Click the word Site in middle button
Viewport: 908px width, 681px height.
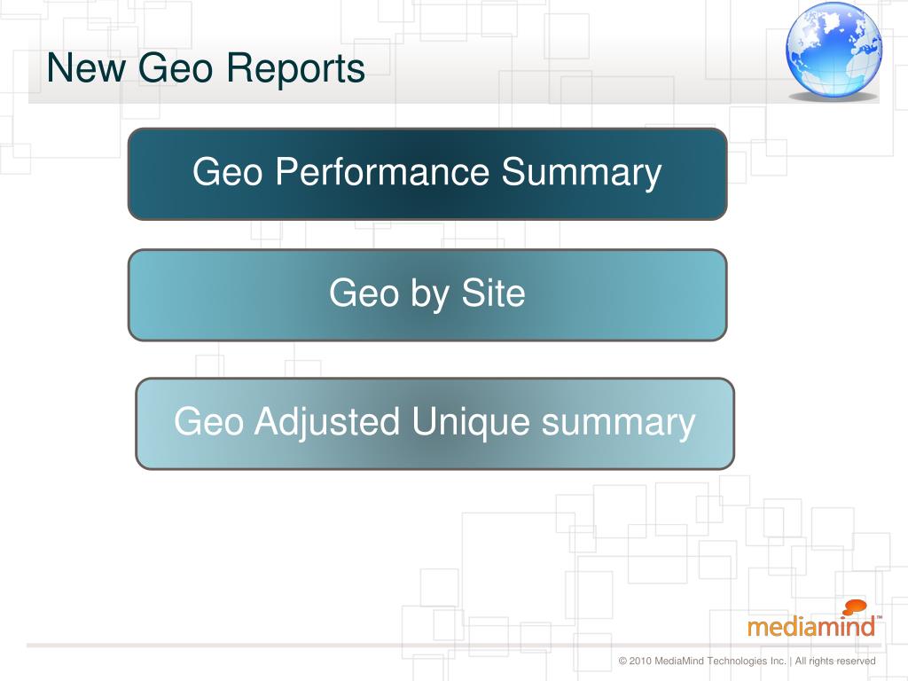coord(493,293)
